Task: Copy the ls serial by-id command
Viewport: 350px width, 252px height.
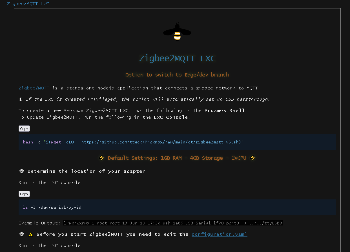Action: click(24, 194)
